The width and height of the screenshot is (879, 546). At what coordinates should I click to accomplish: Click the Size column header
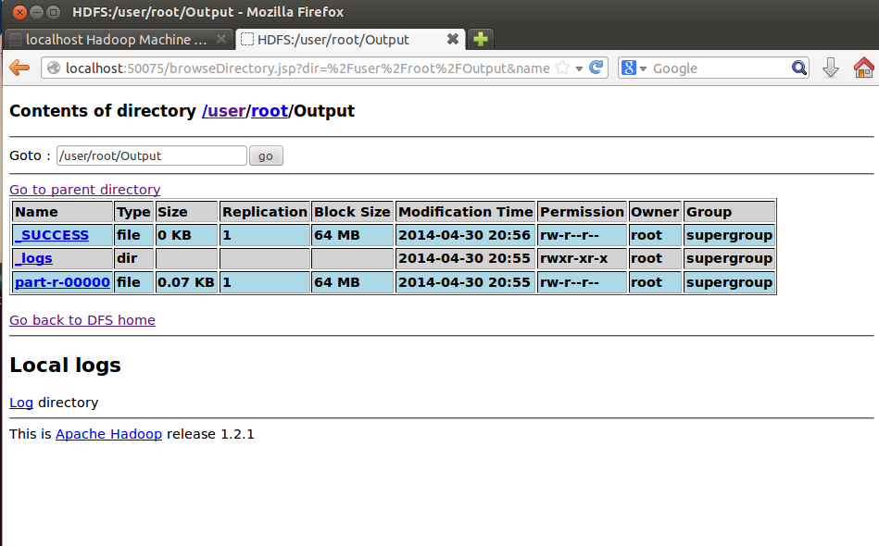click(x=186, y=212)
